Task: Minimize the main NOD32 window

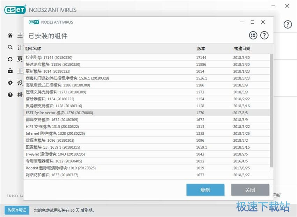Action: [x=273, y=6]
